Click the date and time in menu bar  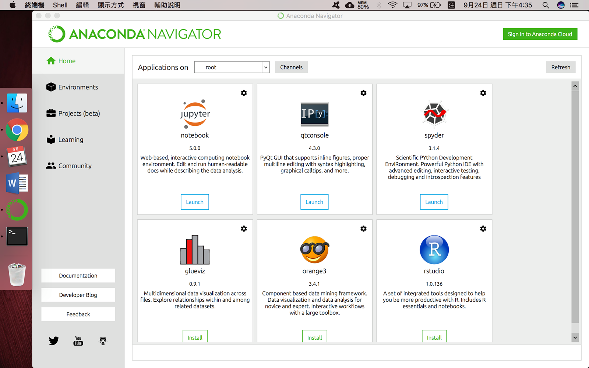point(498,5)
